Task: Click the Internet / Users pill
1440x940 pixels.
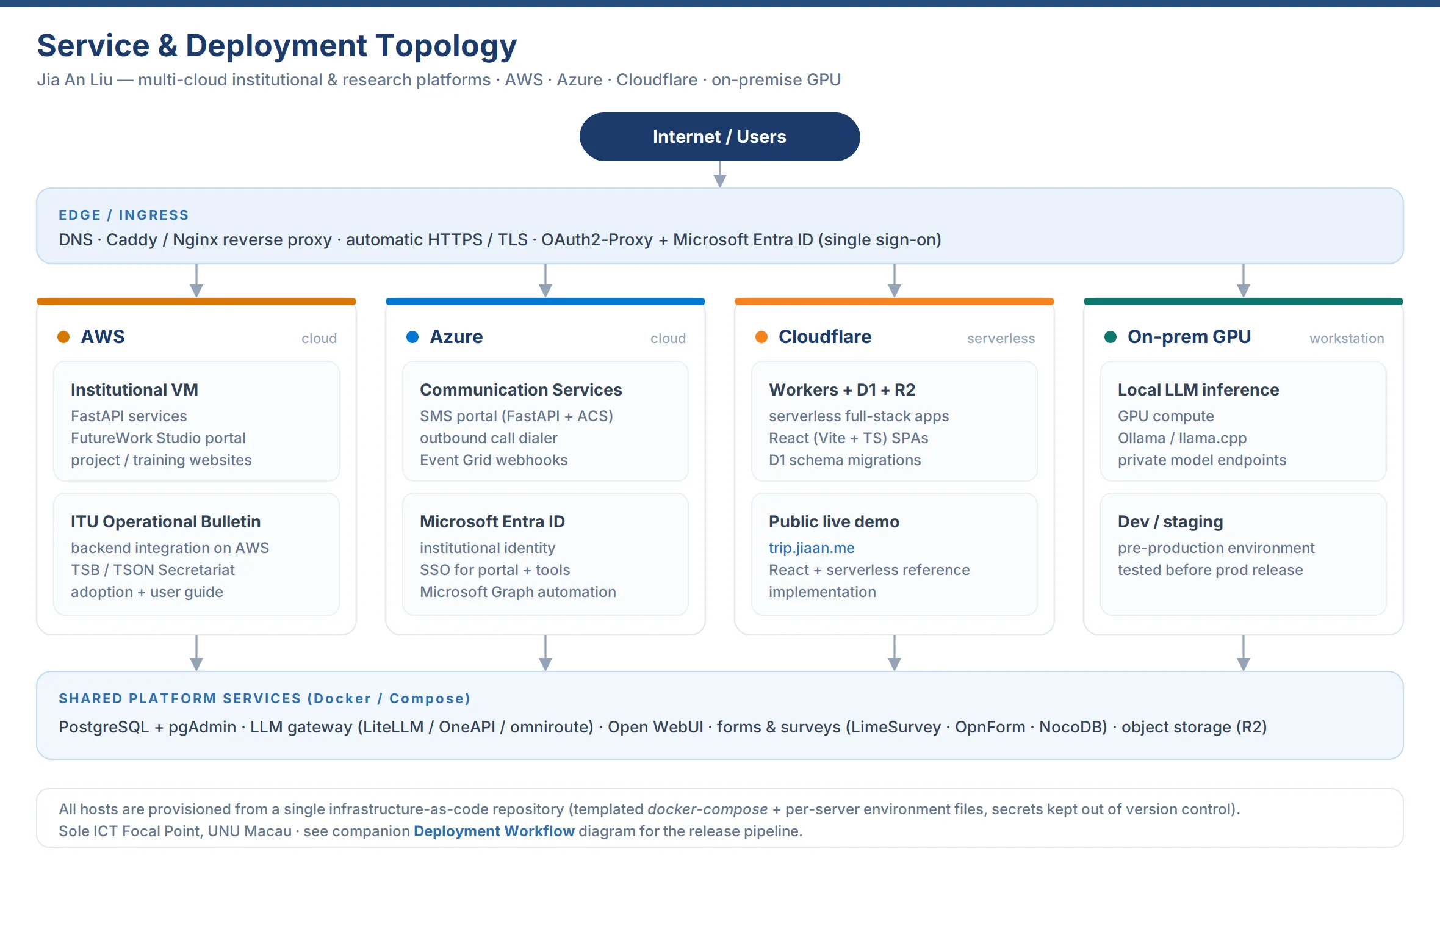Action: tap(719, 137)
